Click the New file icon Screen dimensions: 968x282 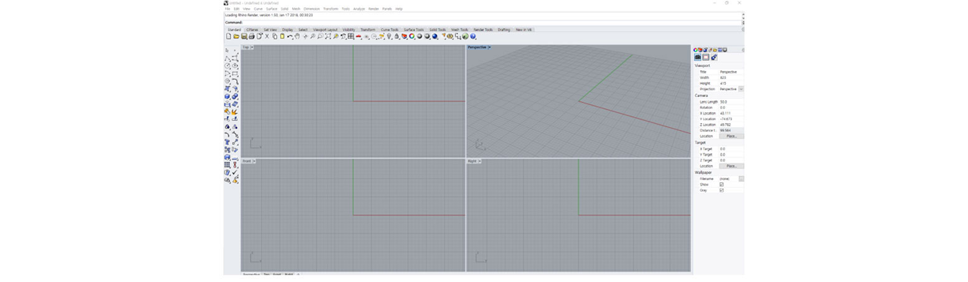pos(228,37)
